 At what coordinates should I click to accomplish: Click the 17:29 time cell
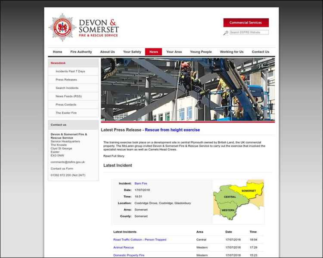pos(253,247)
